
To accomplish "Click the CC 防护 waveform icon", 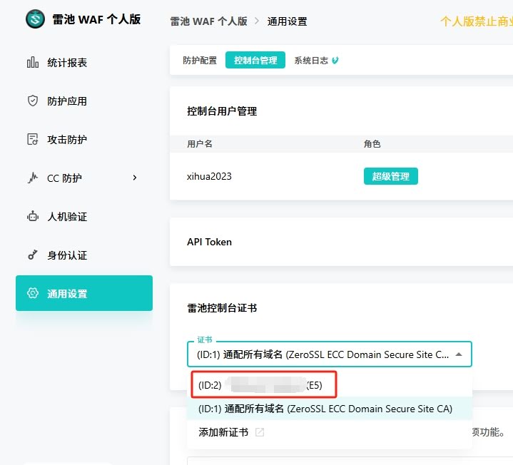I will 33,178.
